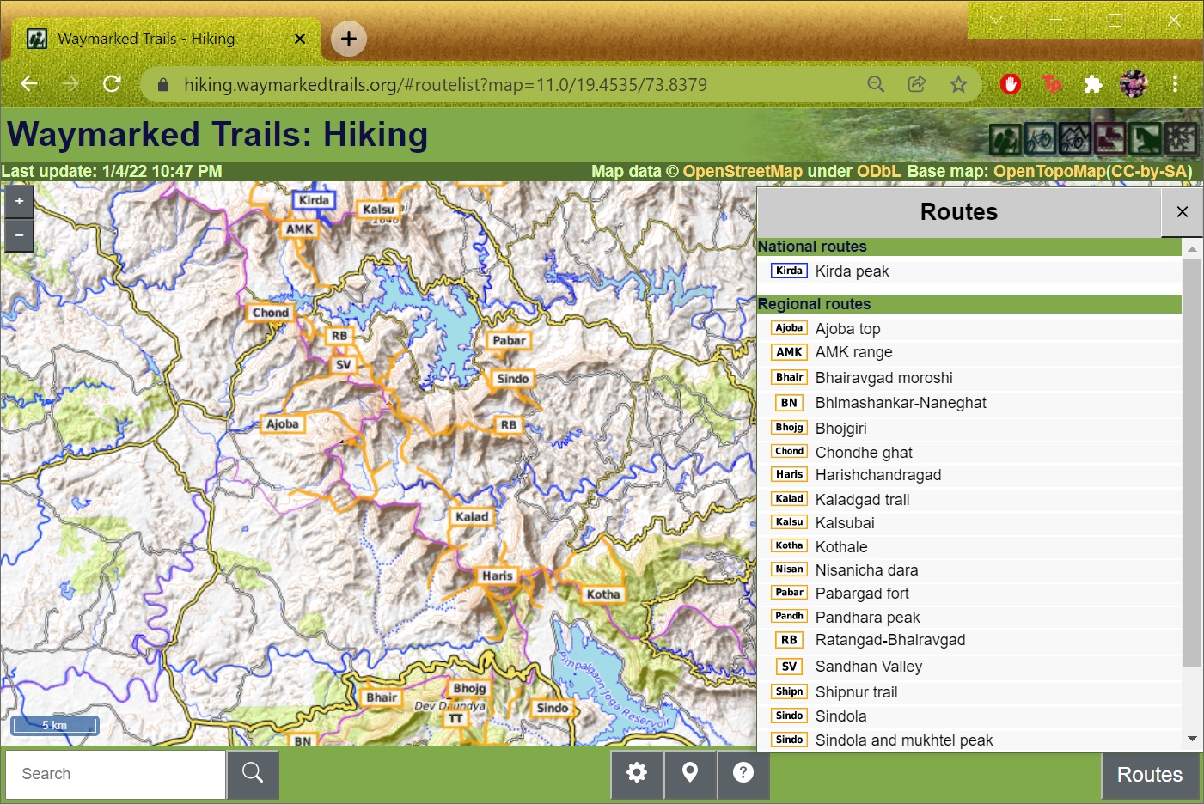
Task: Switch to the horse riding map icon
Action: 1146,138
